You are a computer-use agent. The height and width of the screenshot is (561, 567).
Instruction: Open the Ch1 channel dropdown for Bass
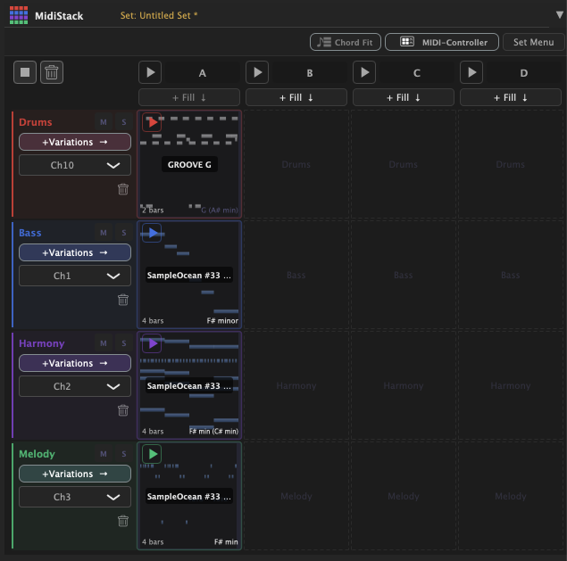75,276
